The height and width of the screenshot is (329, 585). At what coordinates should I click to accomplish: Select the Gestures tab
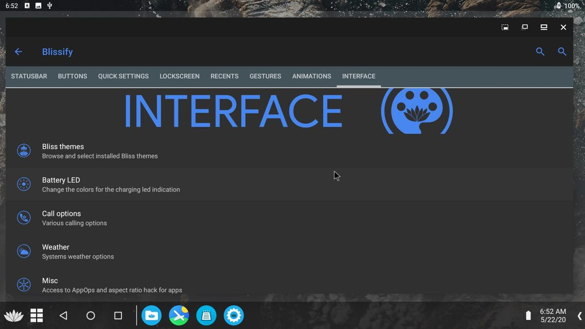click(x=265, y=77)
